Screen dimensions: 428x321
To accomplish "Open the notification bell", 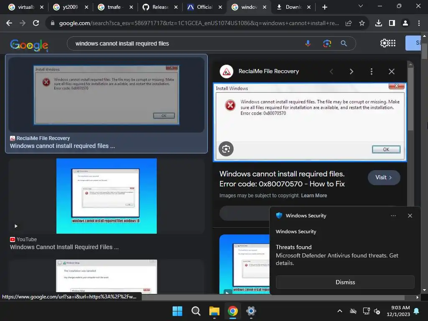I will click(417, 311).
